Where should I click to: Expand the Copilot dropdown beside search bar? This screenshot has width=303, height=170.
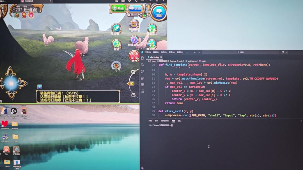coord(284,52)
